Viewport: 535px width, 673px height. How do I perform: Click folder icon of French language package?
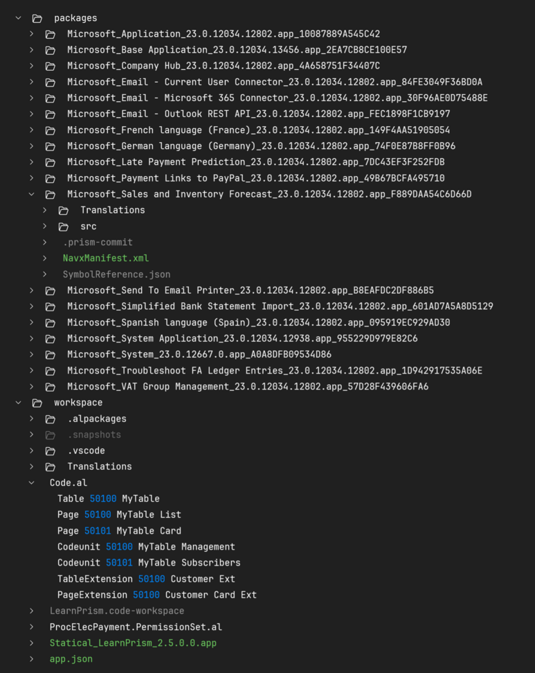click(51, 130)
